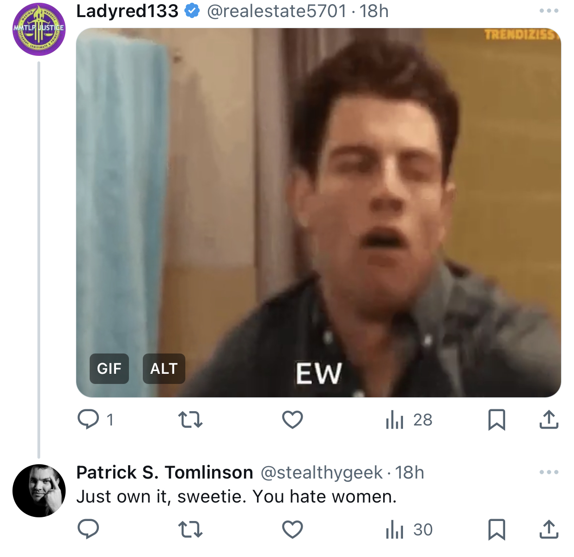Like Ladyred133's GIF tweet
The width and height of the screenshot is (574, 557).
pos(293,419)
